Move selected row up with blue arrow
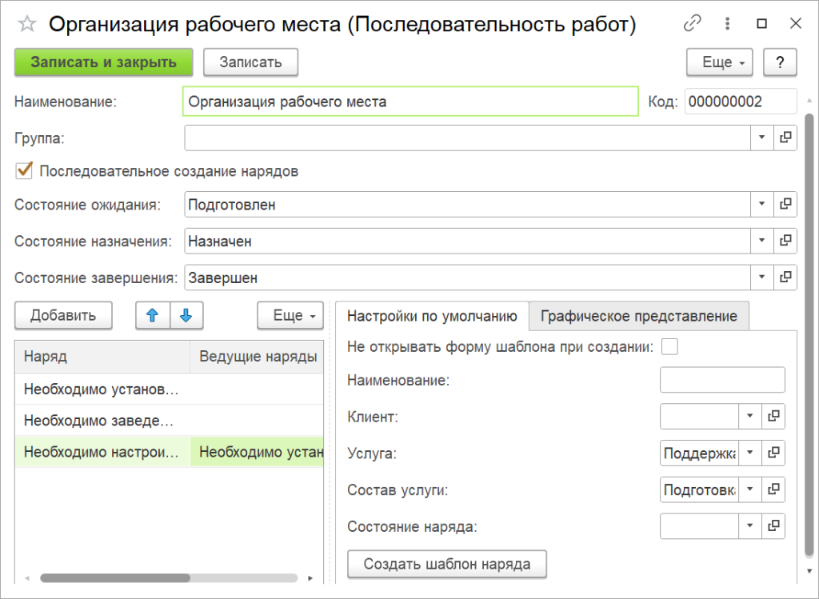The width and height of the screenshot is (819, 599). [153, 316]
